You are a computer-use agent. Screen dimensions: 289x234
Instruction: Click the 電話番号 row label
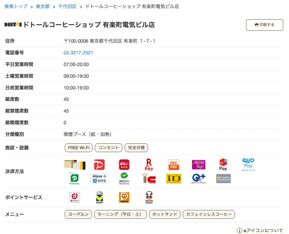[15, 53]
